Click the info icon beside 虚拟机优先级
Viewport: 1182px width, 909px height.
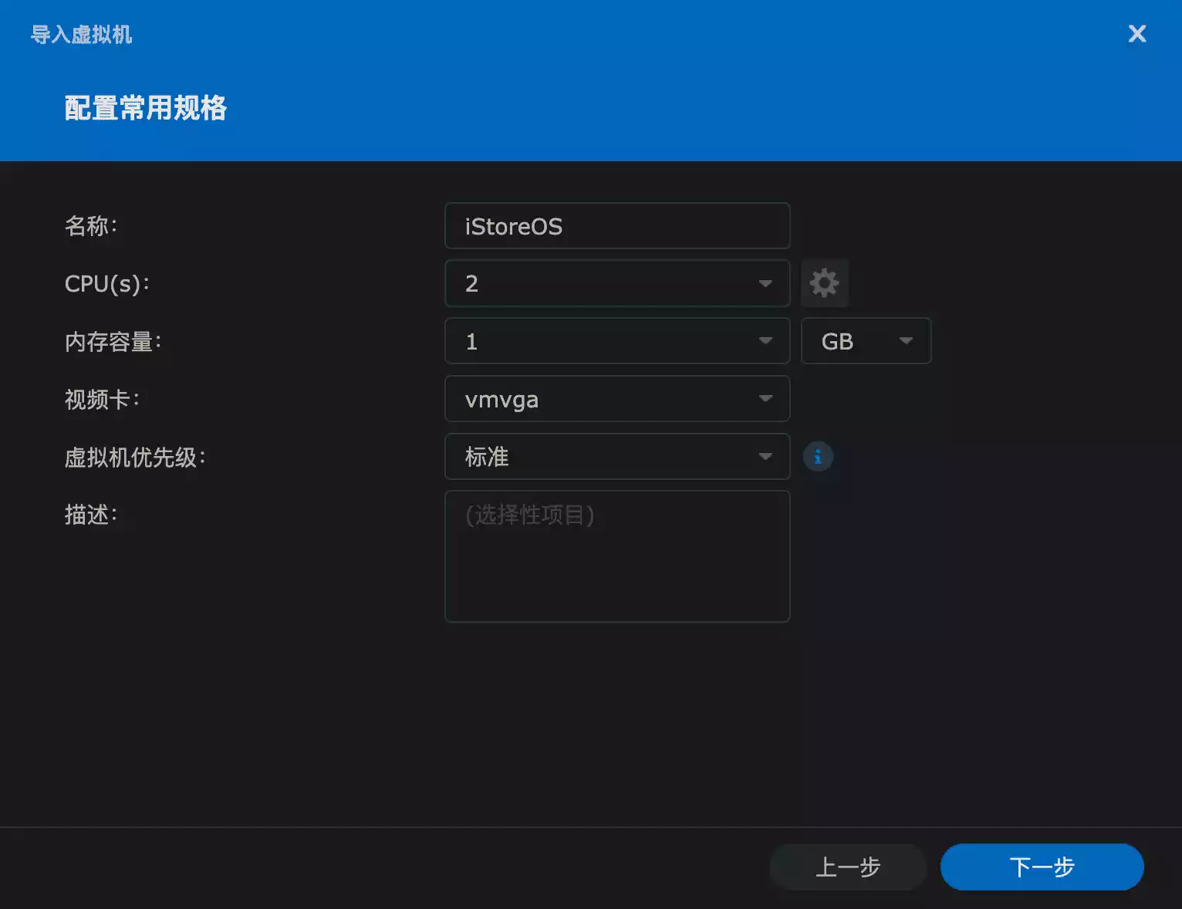pyautogui.click(x=818, y=457)
